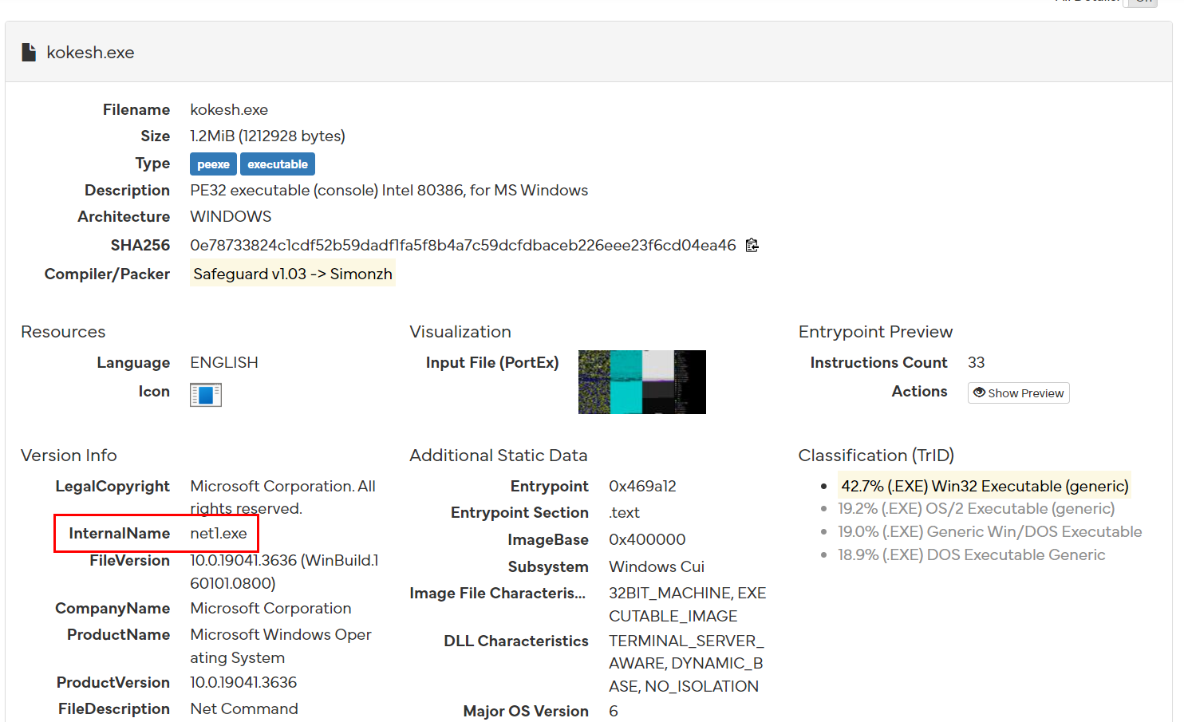Select the executable type tag
This screenshot has width=1184, height=722.
[277, 164]
